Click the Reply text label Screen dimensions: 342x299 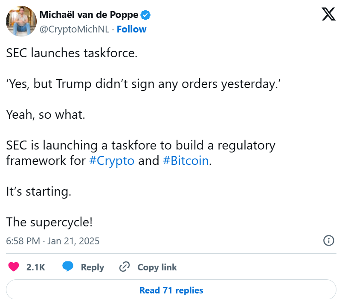[x=93, y=267]
